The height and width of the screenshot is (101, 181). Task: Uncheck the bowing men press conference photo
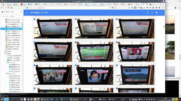click(x=117, y=42)
